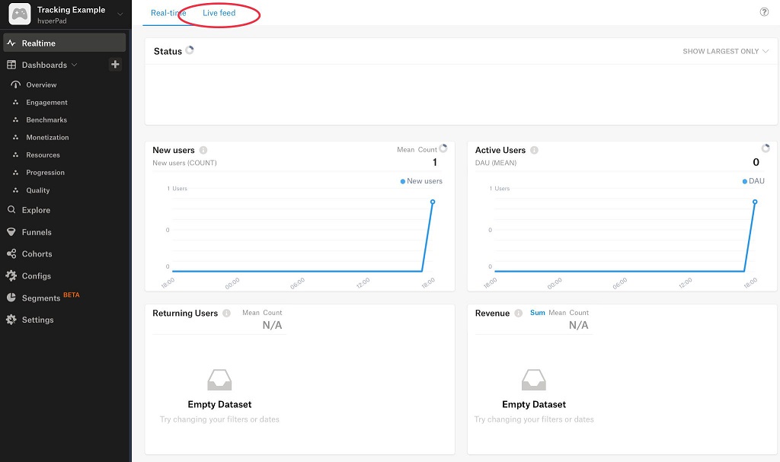This screenshot has width=780, height=462.
Task: Open the help question mark icon
Action: 764,12
